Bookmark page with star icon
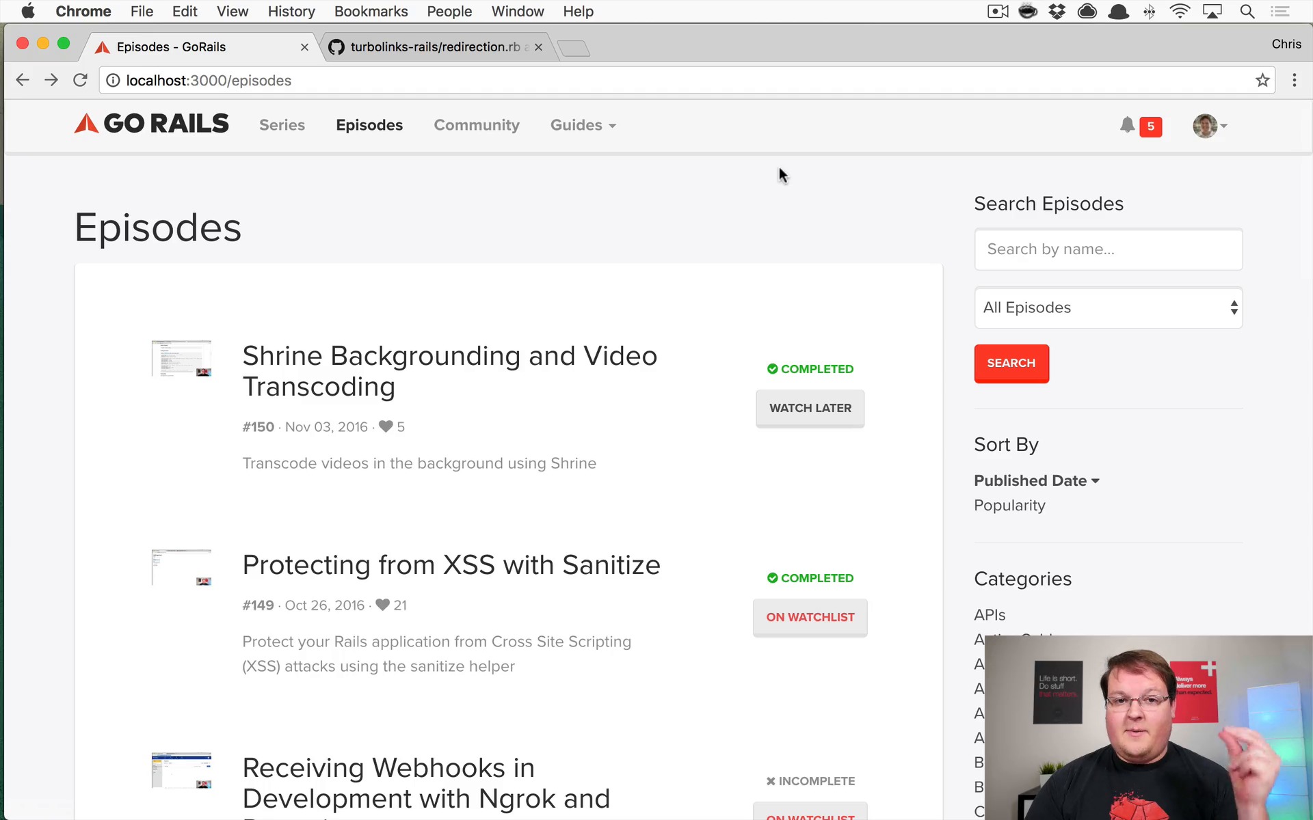1313x820 pixels. 1262,81
